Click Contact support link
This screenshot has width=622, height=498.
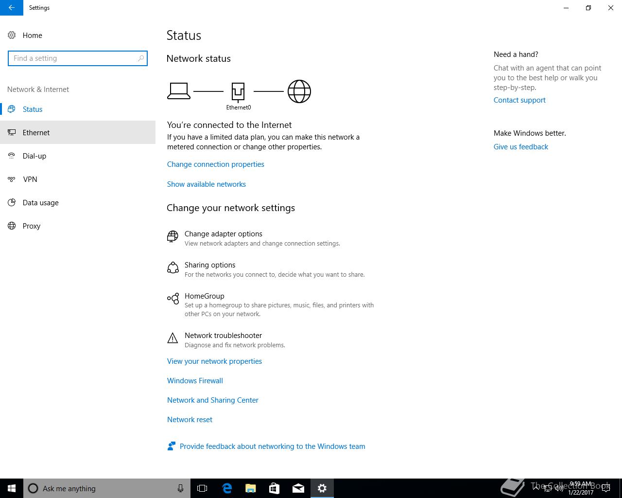click(519, 100)
